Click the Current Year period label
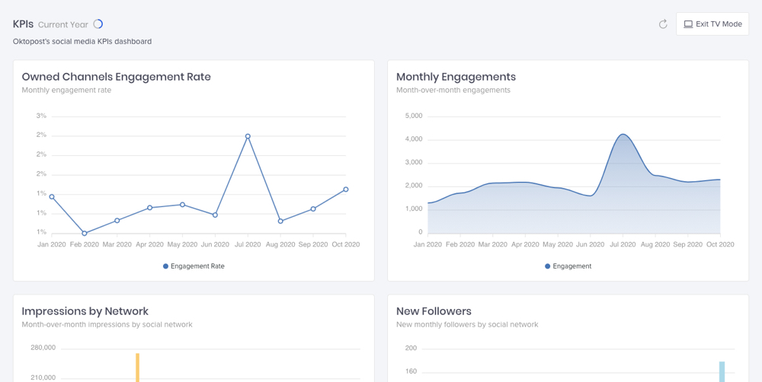Screen dimensions: 762x382 [x=62, y=24]
